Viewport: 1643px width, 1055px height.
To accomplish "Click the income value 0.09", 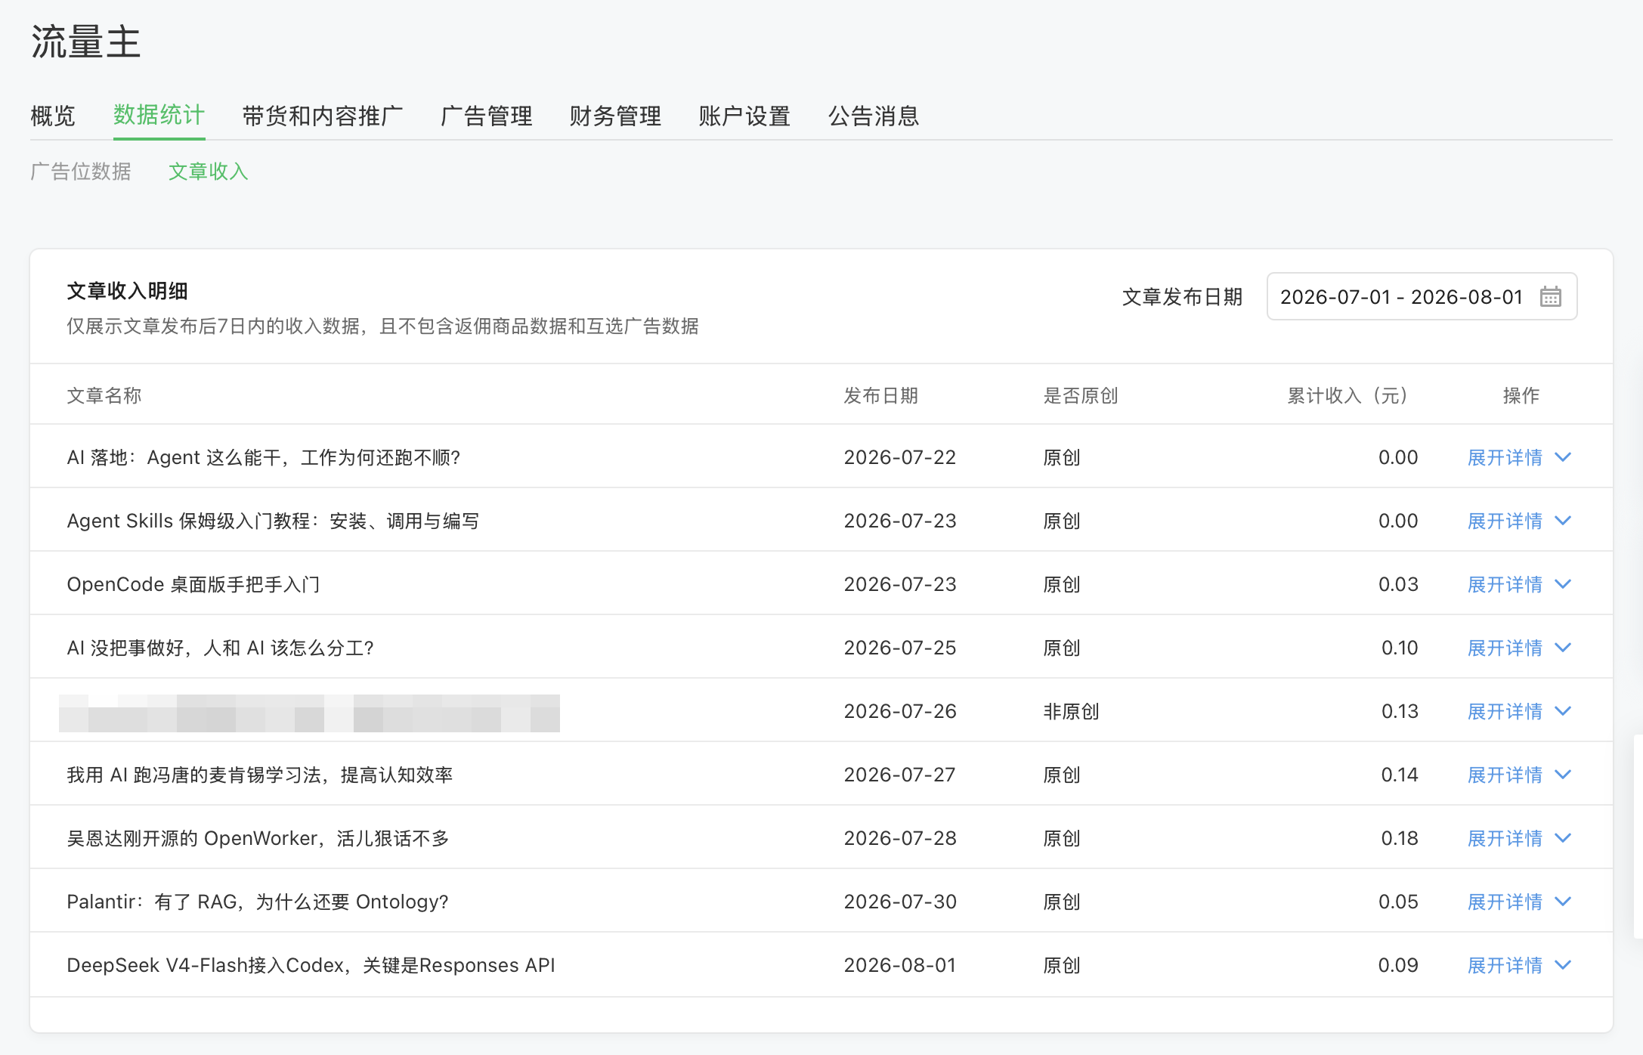I will click(1398, 965).
